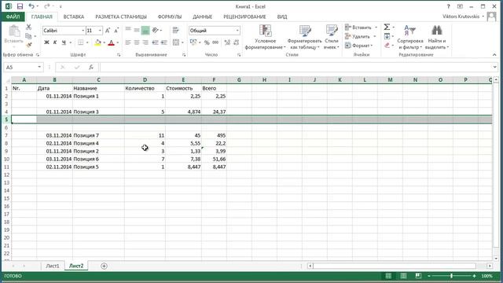Center text horizontally in cell
Screen dimensions: 503x283
pos(137,42)
